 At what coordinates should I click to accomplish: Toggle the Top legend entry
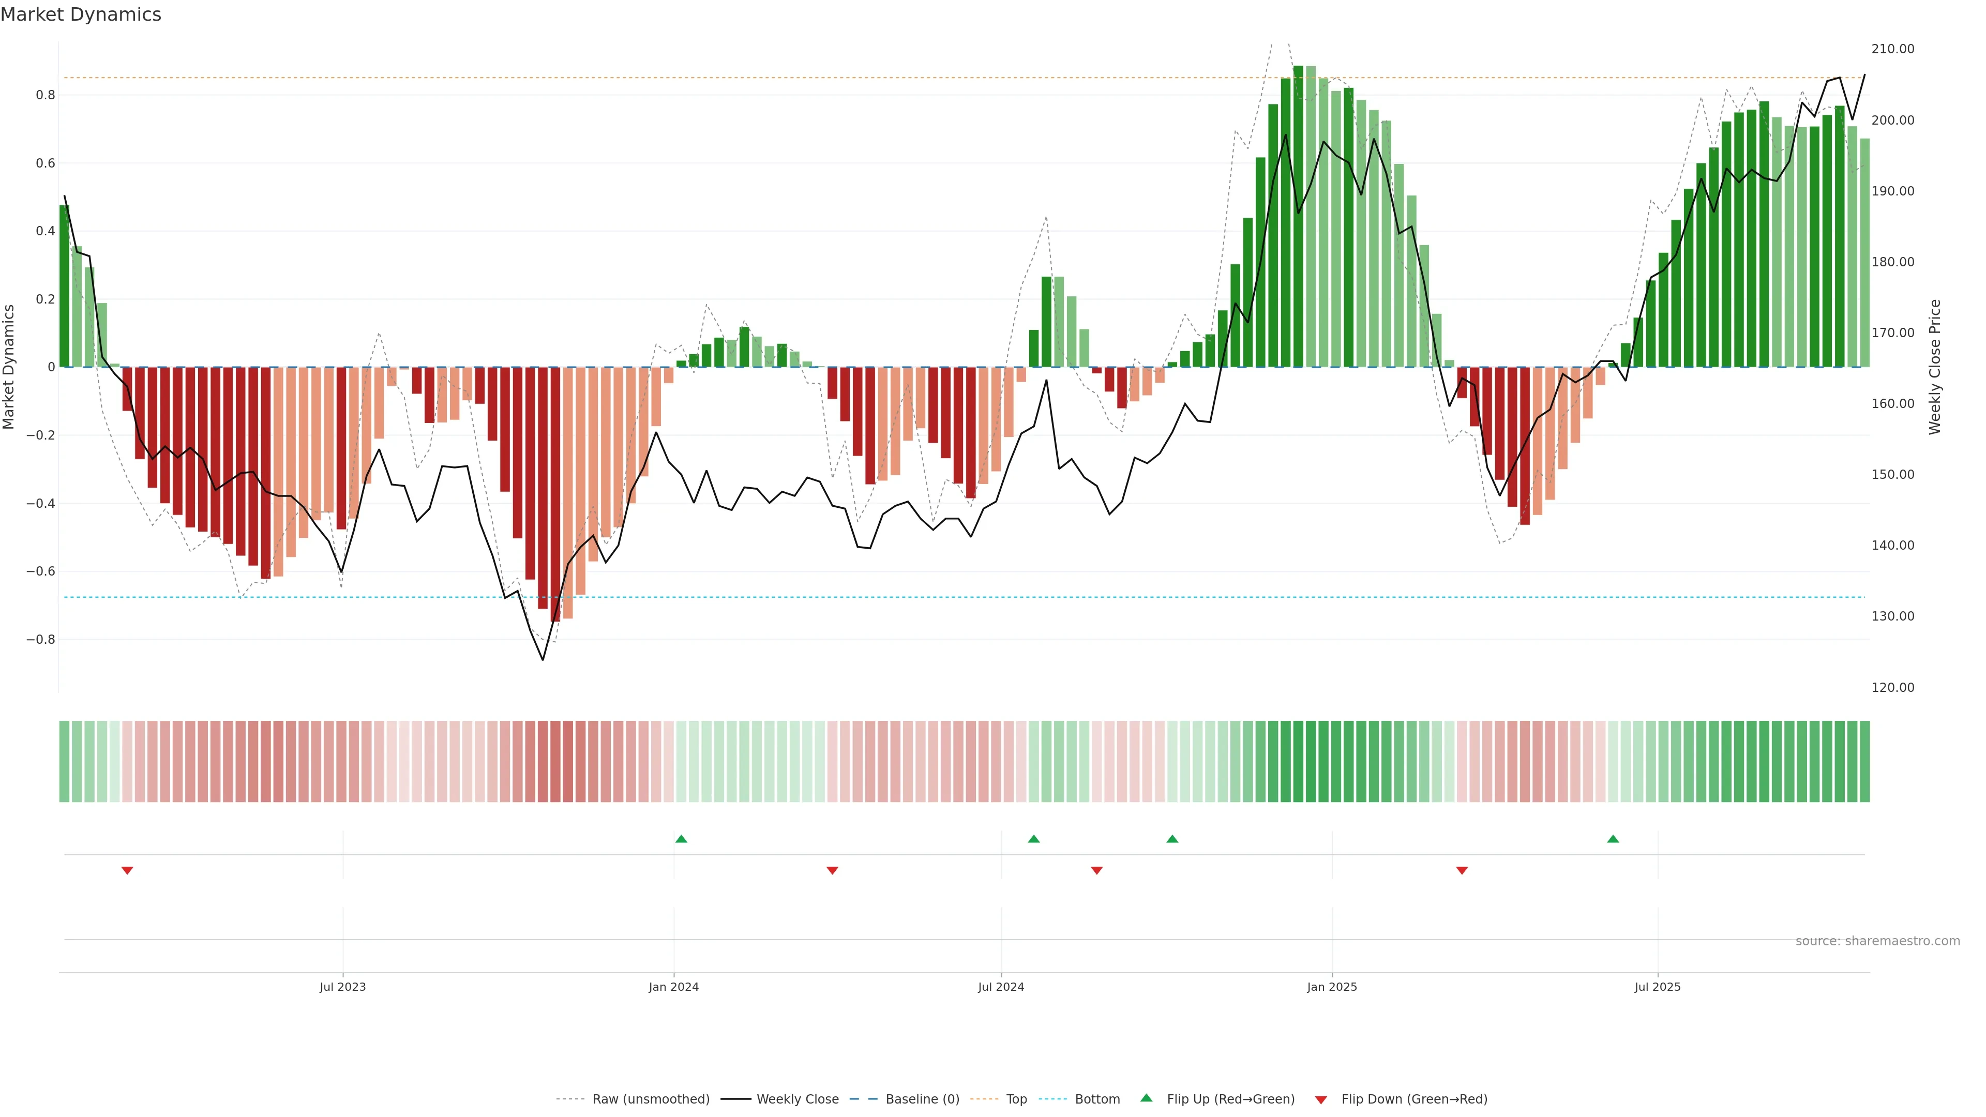click(x=1016, y=1099)
